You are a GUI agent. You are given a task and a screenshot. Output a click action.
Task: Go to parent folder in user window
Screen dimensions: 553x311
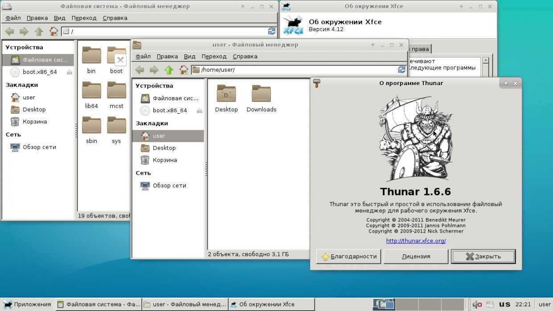tap(168, 70)
